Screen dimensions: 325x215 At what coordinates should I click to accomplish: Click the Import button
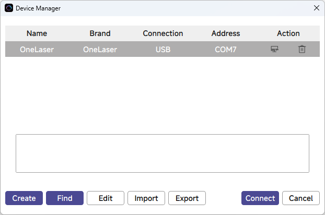click(146, 198)
